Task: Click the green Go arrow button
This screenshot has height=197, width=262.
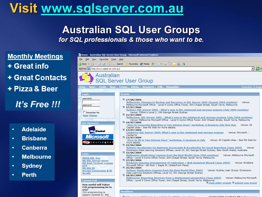Action: pos(257,68)
